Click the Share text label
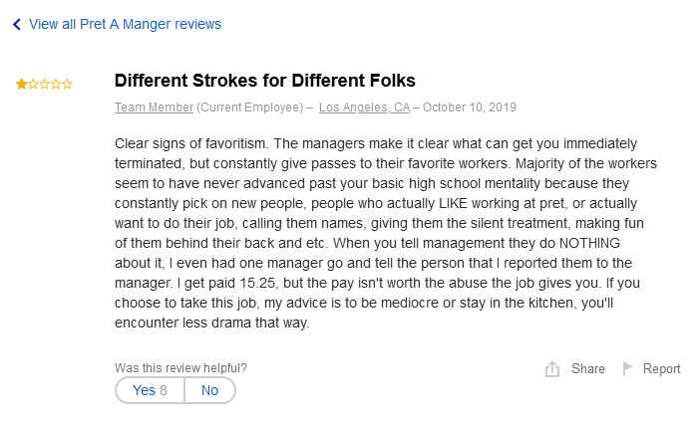Image resolution: width=696 pixels, height=429 pixels. tap(587, 368)
